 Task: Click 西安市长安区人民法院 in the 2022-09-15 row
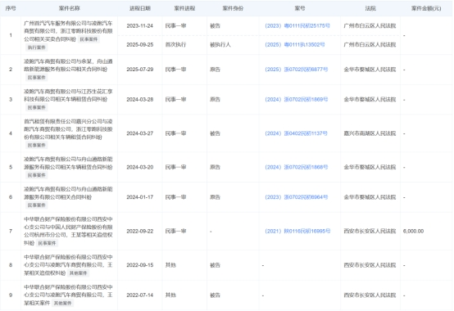(x=370, y=265)
